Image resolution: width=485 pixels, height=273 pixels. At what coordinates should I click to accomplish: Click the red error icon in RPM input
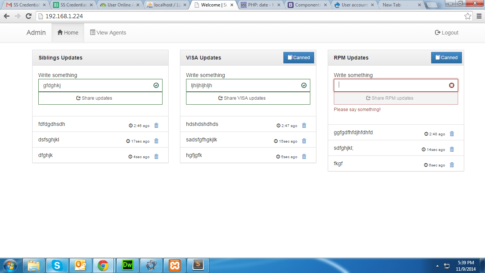(452, 85)
